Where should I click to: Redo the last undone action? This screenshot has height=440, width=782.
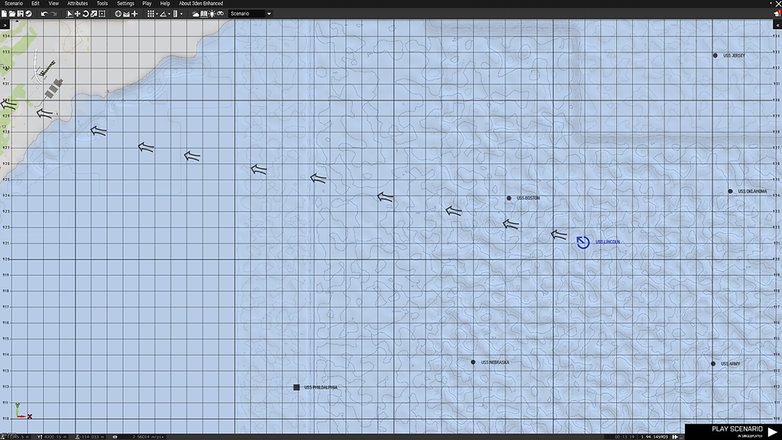[x=53, y=14]
